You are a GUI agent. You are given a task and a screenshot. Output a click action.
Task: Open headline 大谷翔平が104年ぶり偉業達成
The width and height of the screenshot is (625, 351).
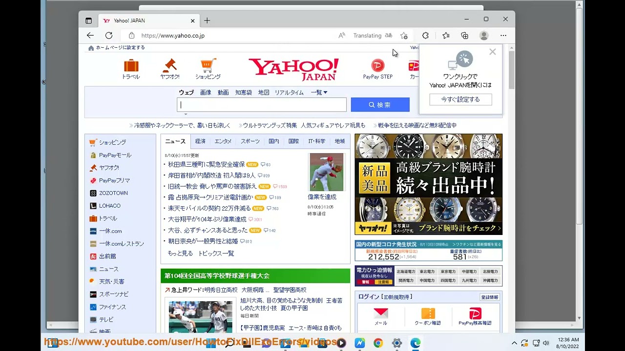pos(207,219)
